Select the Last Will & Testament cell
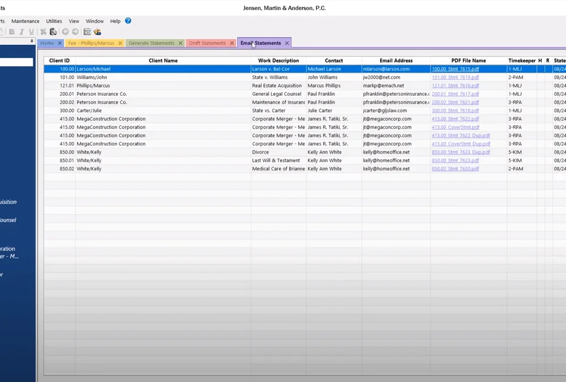Viewport: 566px width, 382px height. tap(278, 160)
